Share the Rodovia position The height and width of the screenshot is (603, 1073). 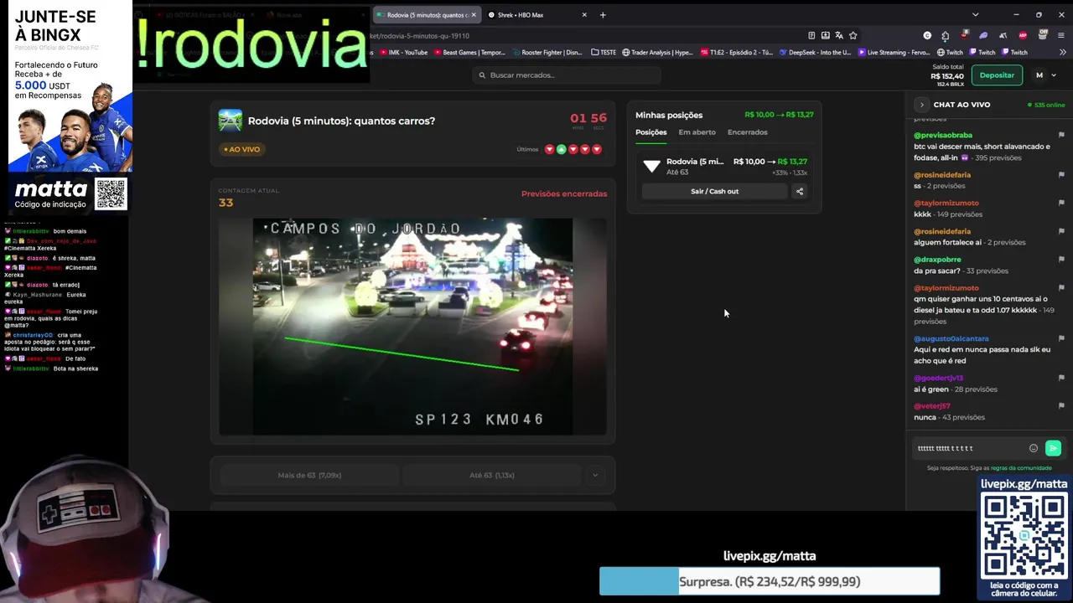click(800, 191)
